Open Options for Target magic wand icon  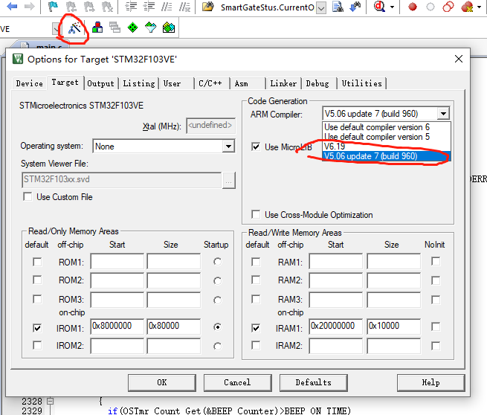(x=74, y=28)
